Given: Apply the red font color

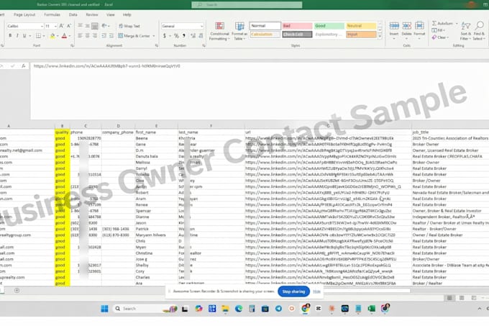Looking at the screenshot, I should (x=64, y=36).
